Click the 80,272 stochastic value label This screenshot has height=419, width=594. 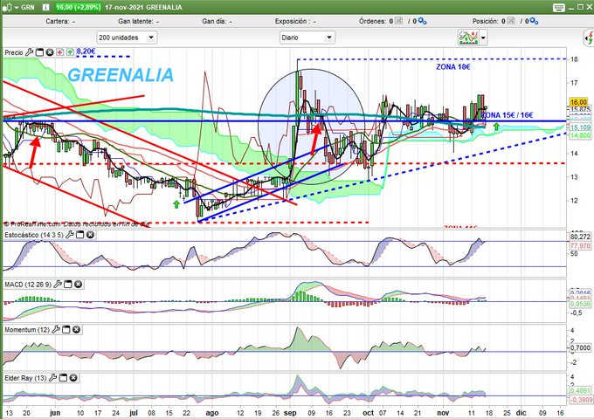(x=580, y=237)
